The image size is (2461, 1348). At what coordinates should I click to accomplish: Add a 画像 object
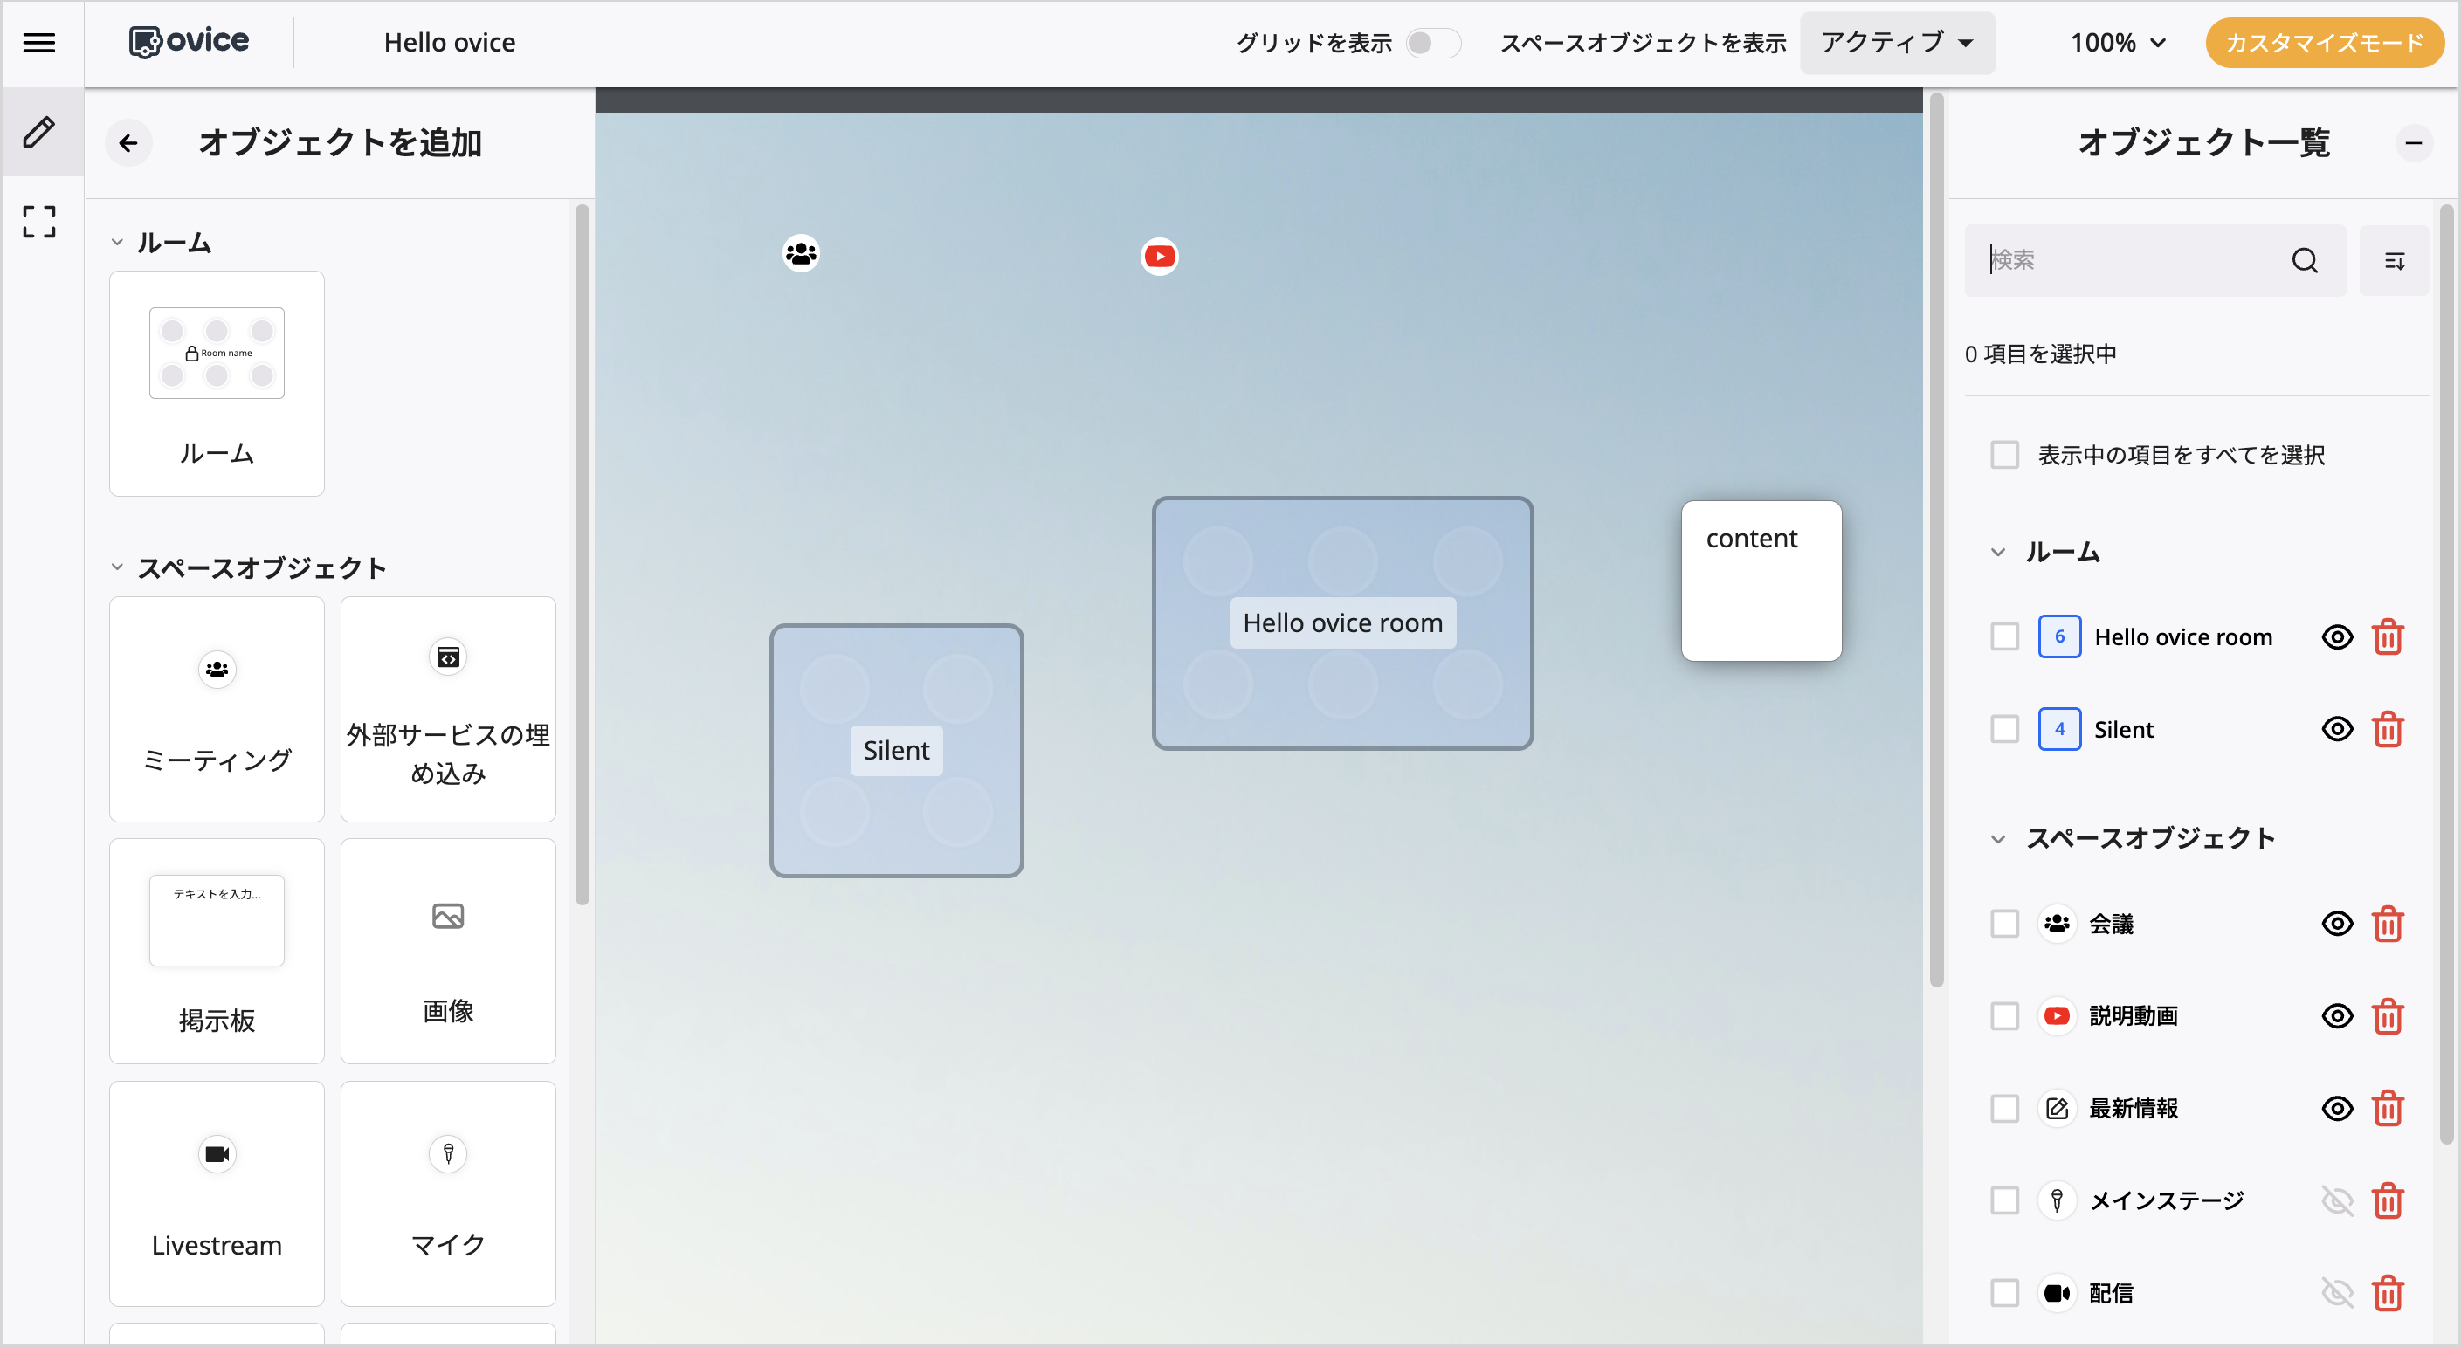point(448,952)
